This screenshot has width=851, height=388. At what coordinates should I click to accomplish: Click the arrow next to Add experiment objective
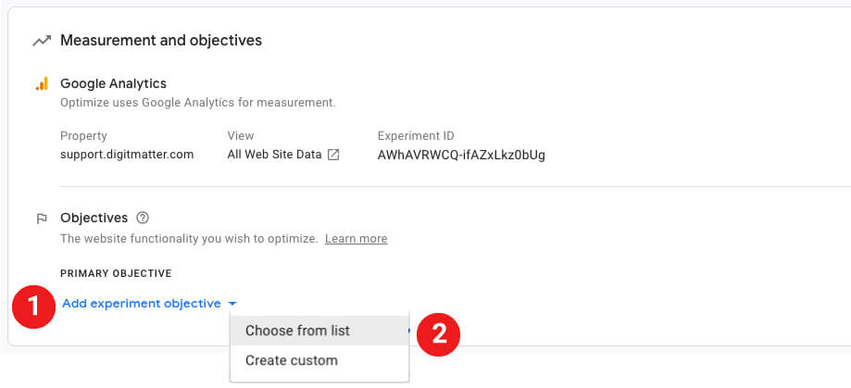coord(232,304)
